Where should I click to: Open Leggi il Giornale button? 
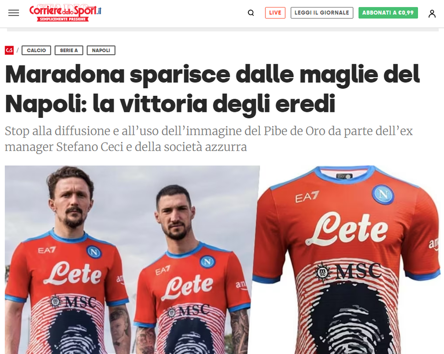tap(322, 13)
